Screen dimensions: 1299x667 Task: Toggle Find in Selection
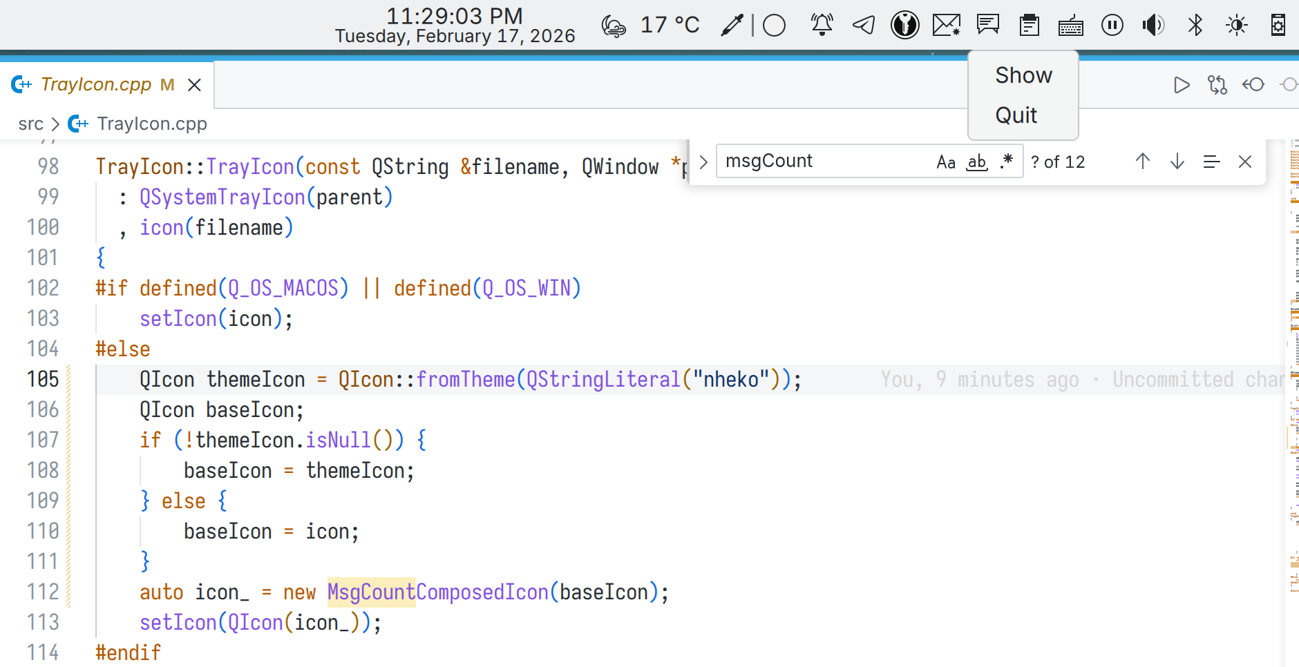click(1211, 162)
